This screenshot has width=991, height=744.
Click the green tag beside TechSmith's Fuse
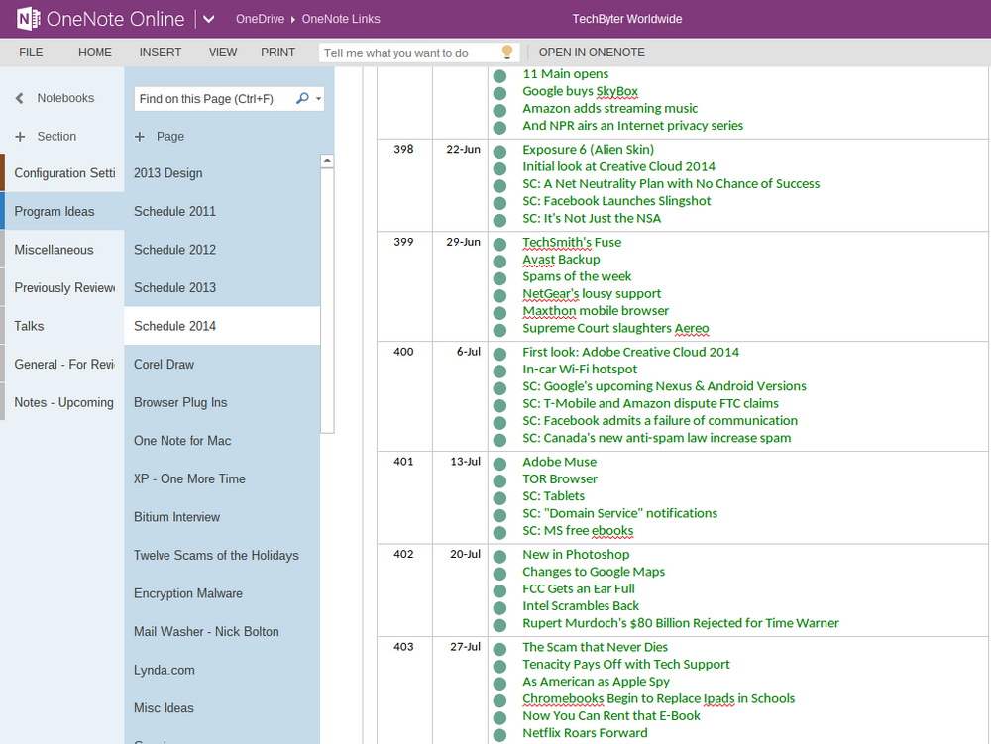point(499,245)
